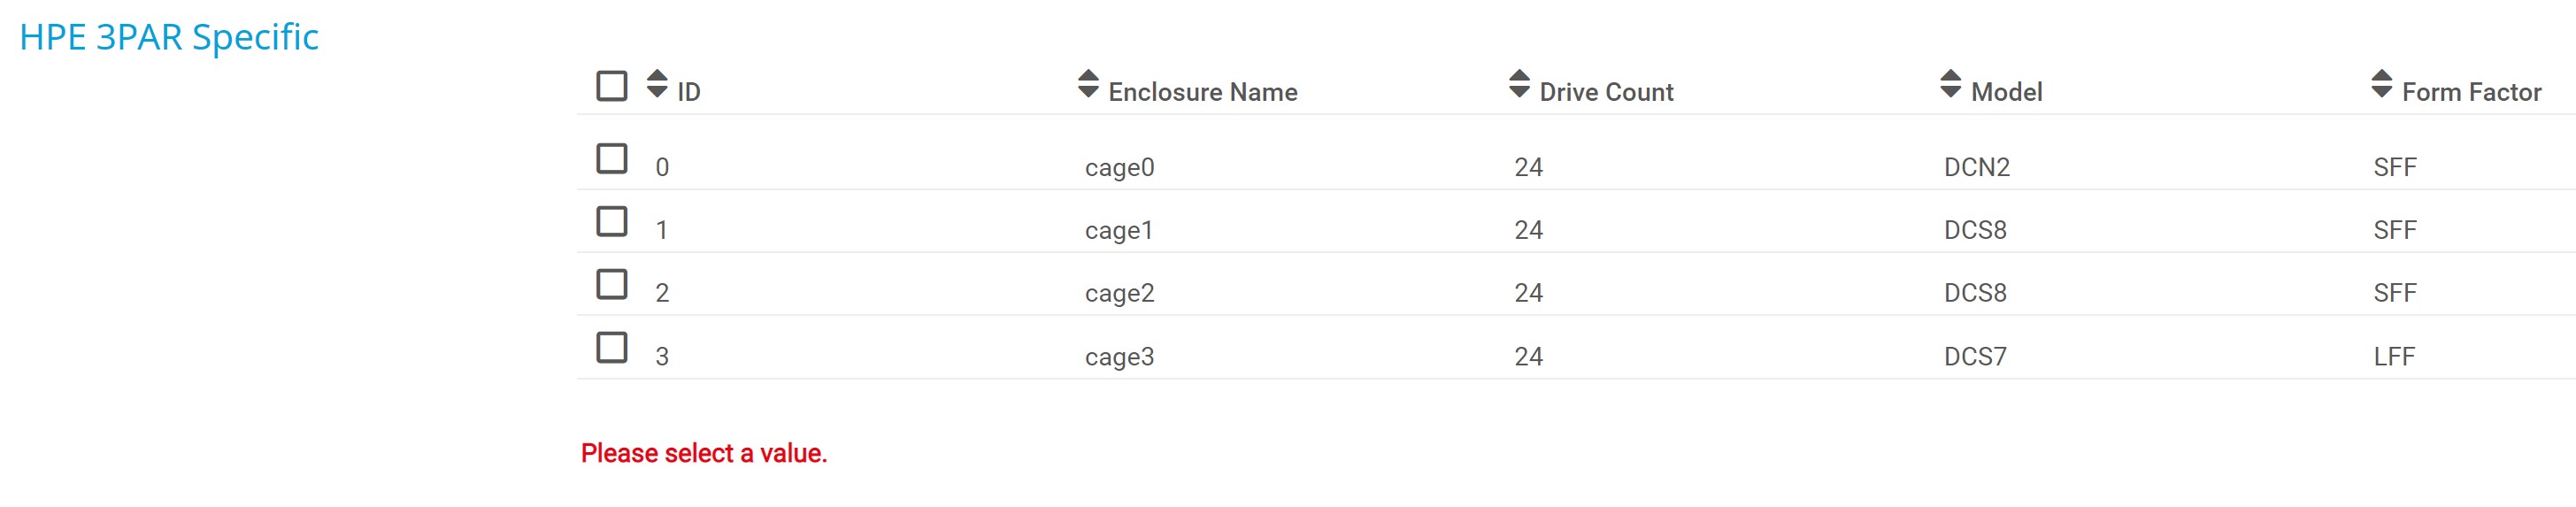
Task: Check the box for enclosure cage0
Action: (x=612, y=159)
